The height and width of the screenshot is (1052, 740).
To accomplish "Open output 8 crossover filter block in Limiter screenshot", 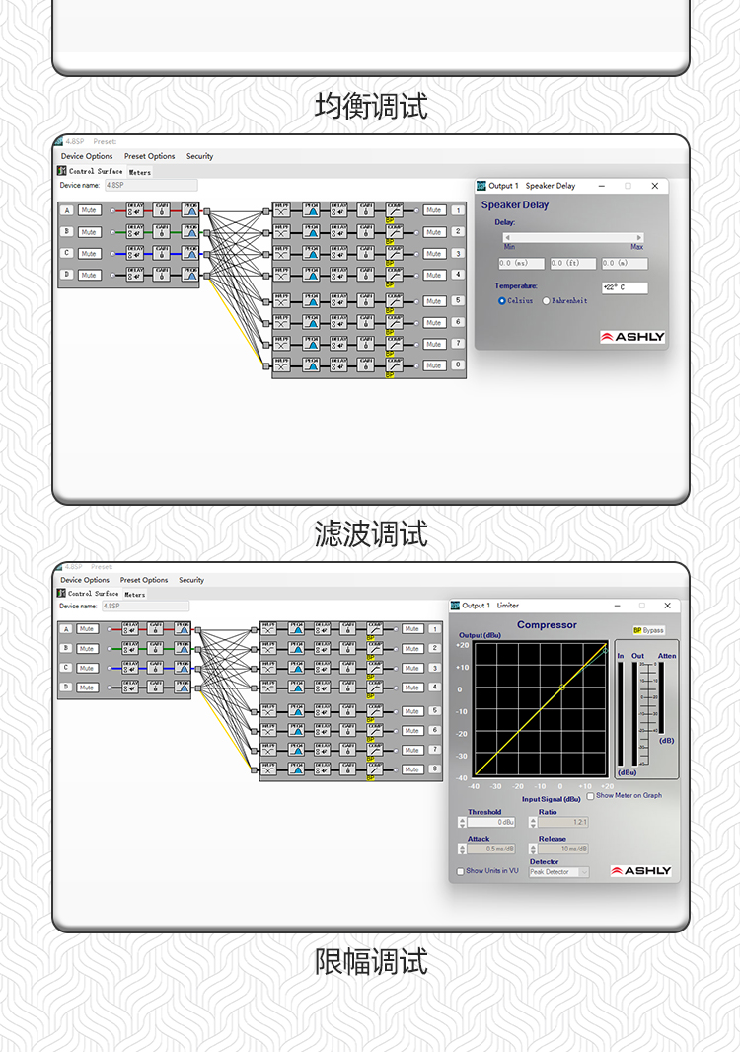I will coord(268,769).
